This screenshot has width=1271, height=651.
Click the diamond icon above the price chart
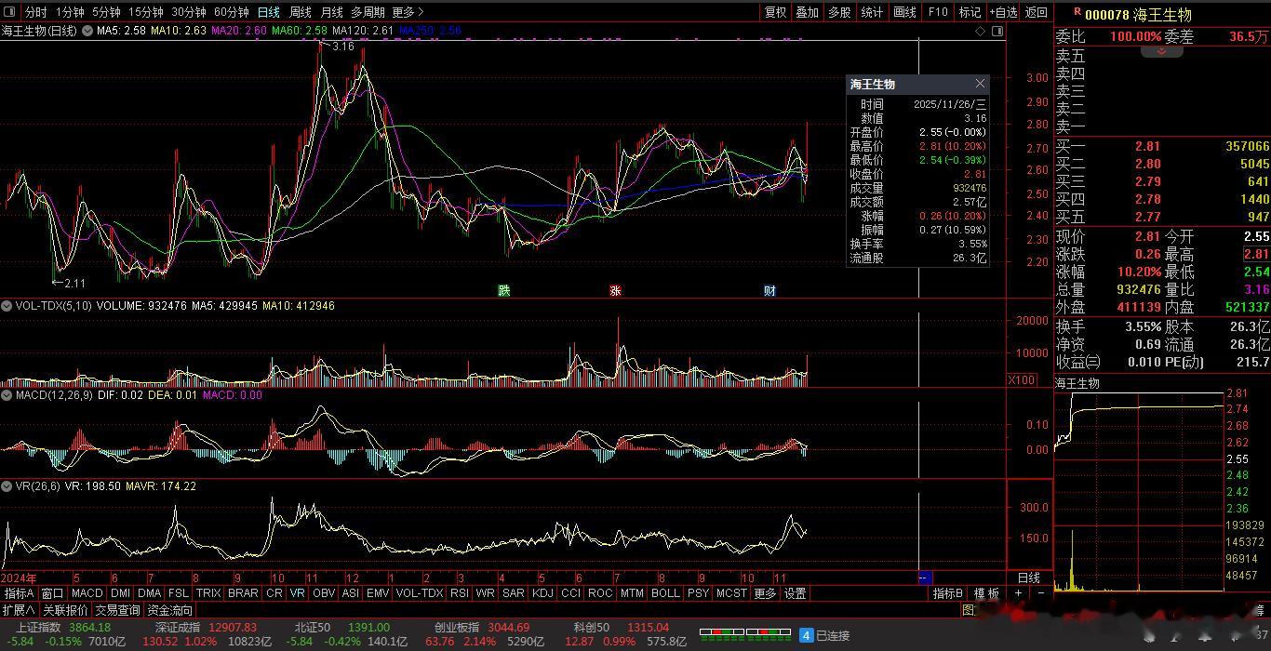(981, 31)
